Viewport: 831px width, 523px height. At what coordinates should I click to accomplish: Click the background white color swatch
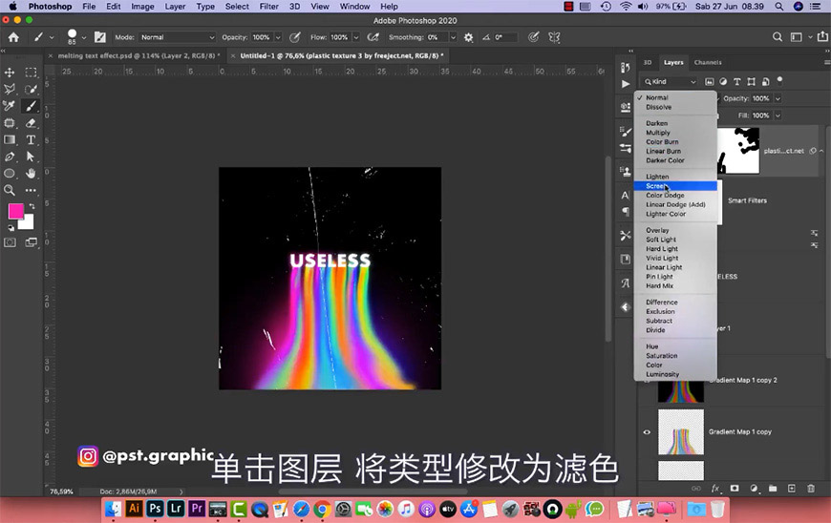[x=28, y=223]
